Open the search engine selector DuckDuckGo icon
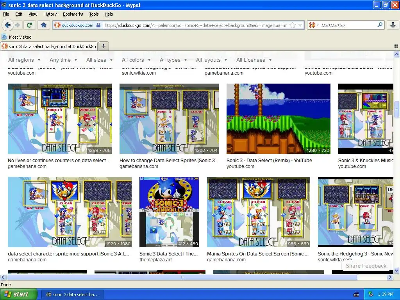400x300 pixels. [x=314, y=25]
